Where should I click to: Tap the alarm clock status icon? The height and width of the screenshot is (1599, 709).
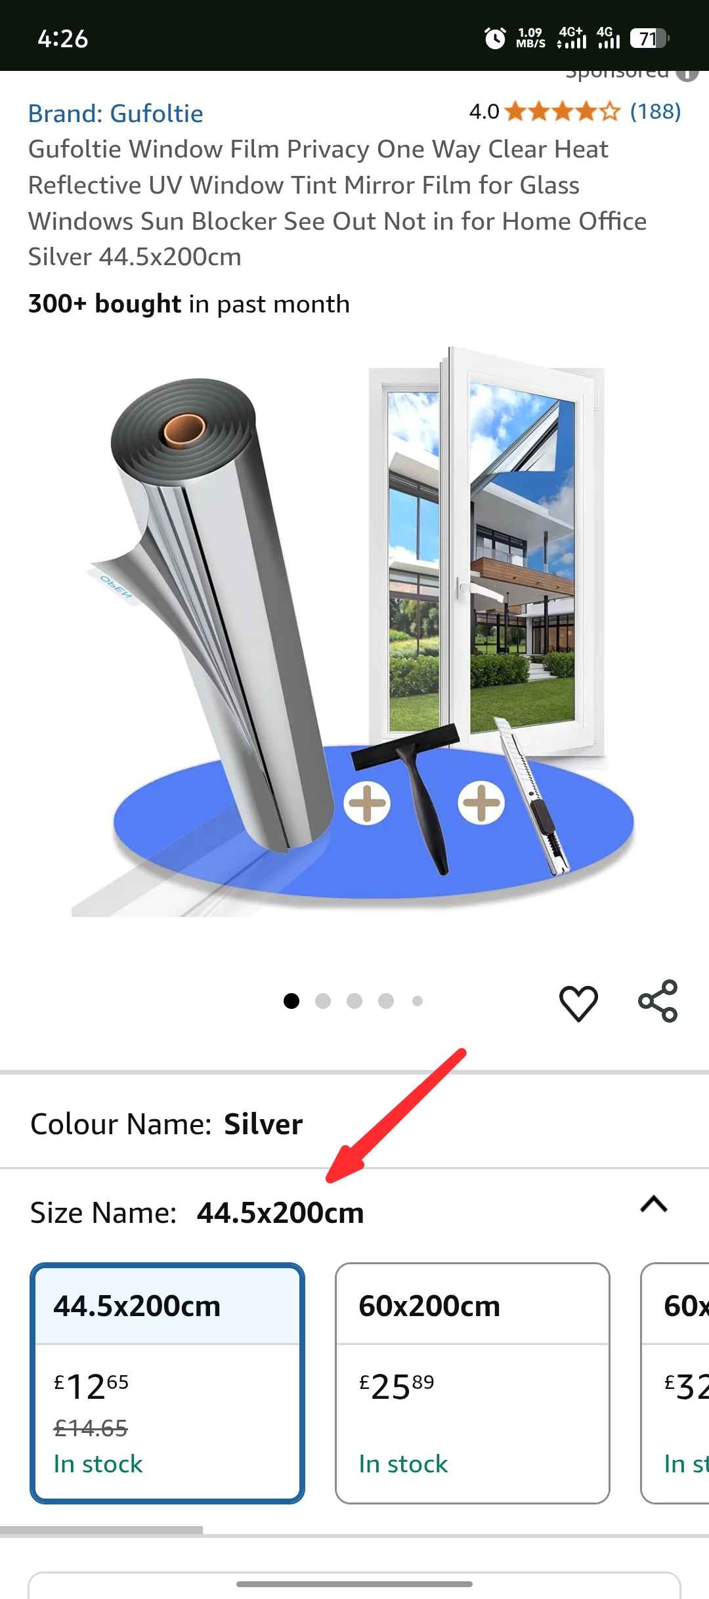click(x=495, y=38)
